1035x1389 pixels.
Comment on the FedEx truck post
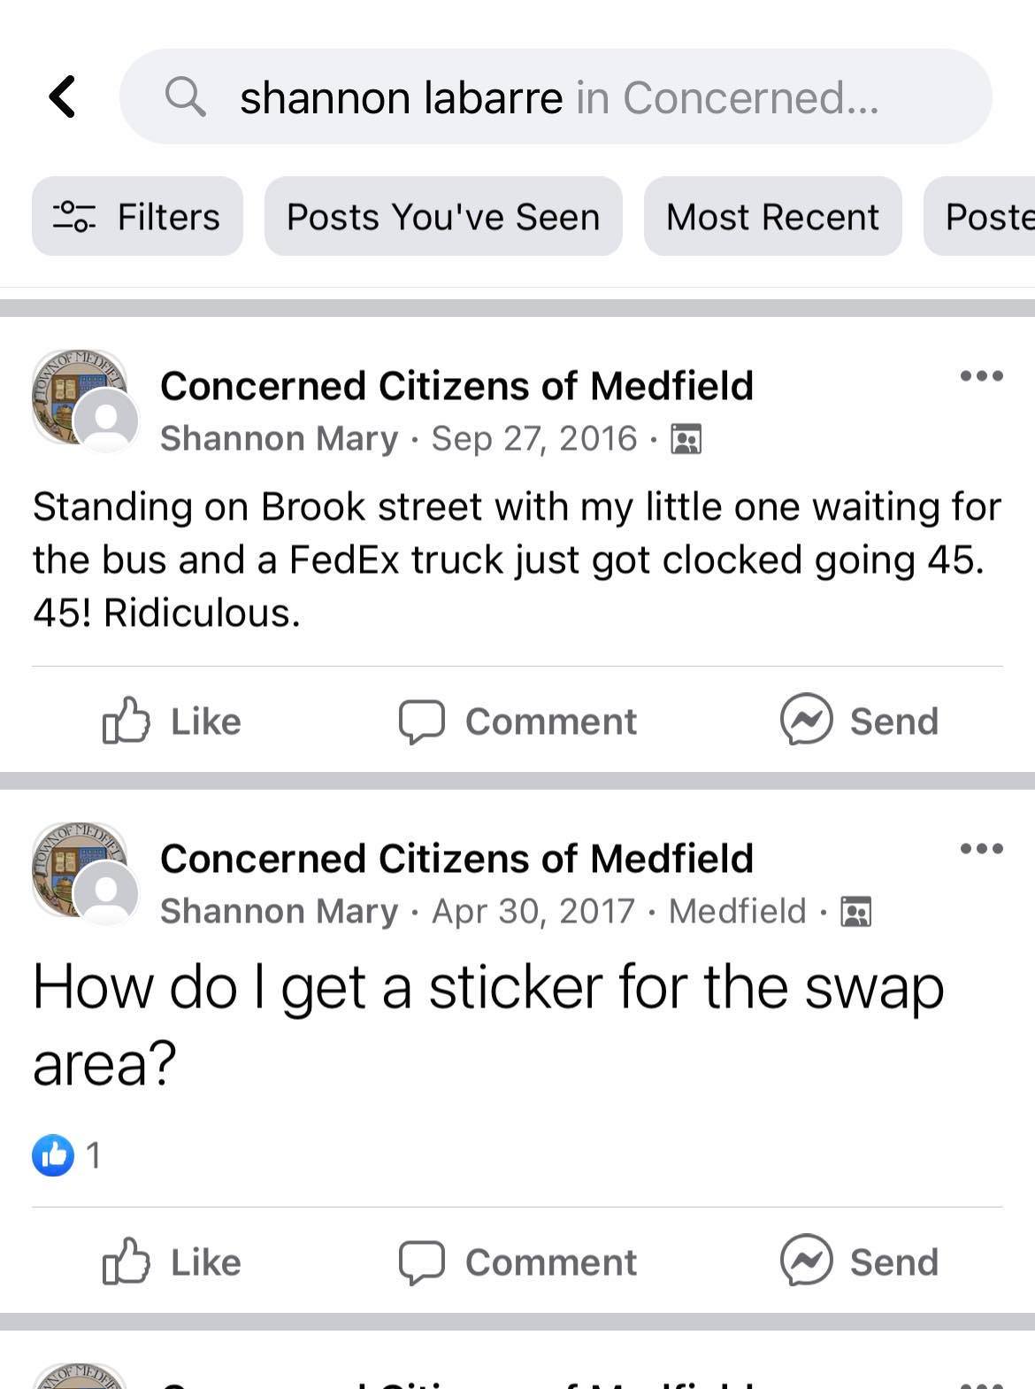tap(517, 722)
